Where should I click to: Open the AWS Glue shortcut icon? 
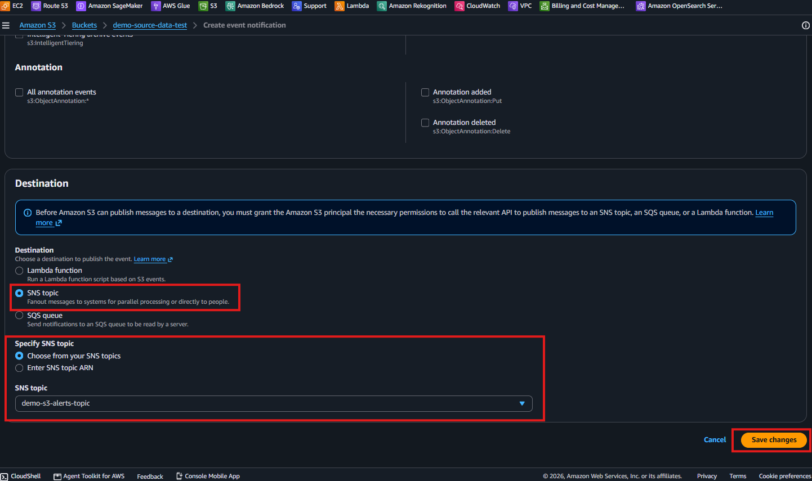(x=156, y=6)
